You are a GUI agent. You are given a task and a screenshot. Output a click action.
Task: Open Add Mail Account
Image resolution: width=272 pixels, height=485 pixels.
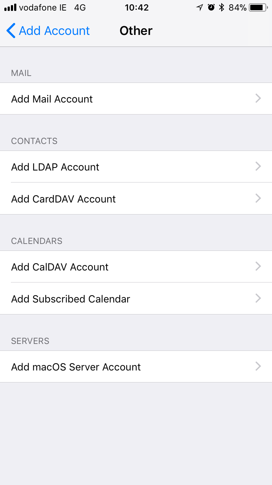(136, 99)
